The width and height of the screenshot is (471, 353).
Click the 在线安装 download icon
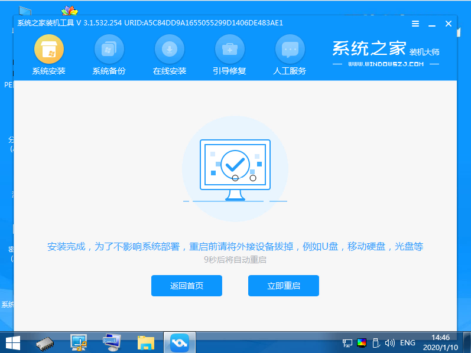pyautogui.click(x=170, y=50)
